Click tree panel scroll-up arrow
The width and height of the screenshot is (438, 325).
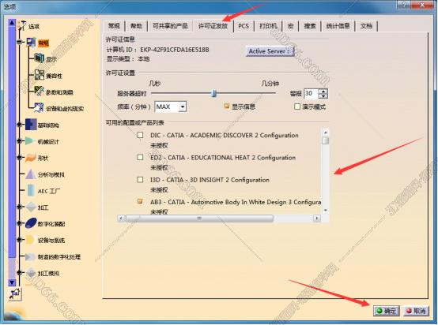(12, 23)
